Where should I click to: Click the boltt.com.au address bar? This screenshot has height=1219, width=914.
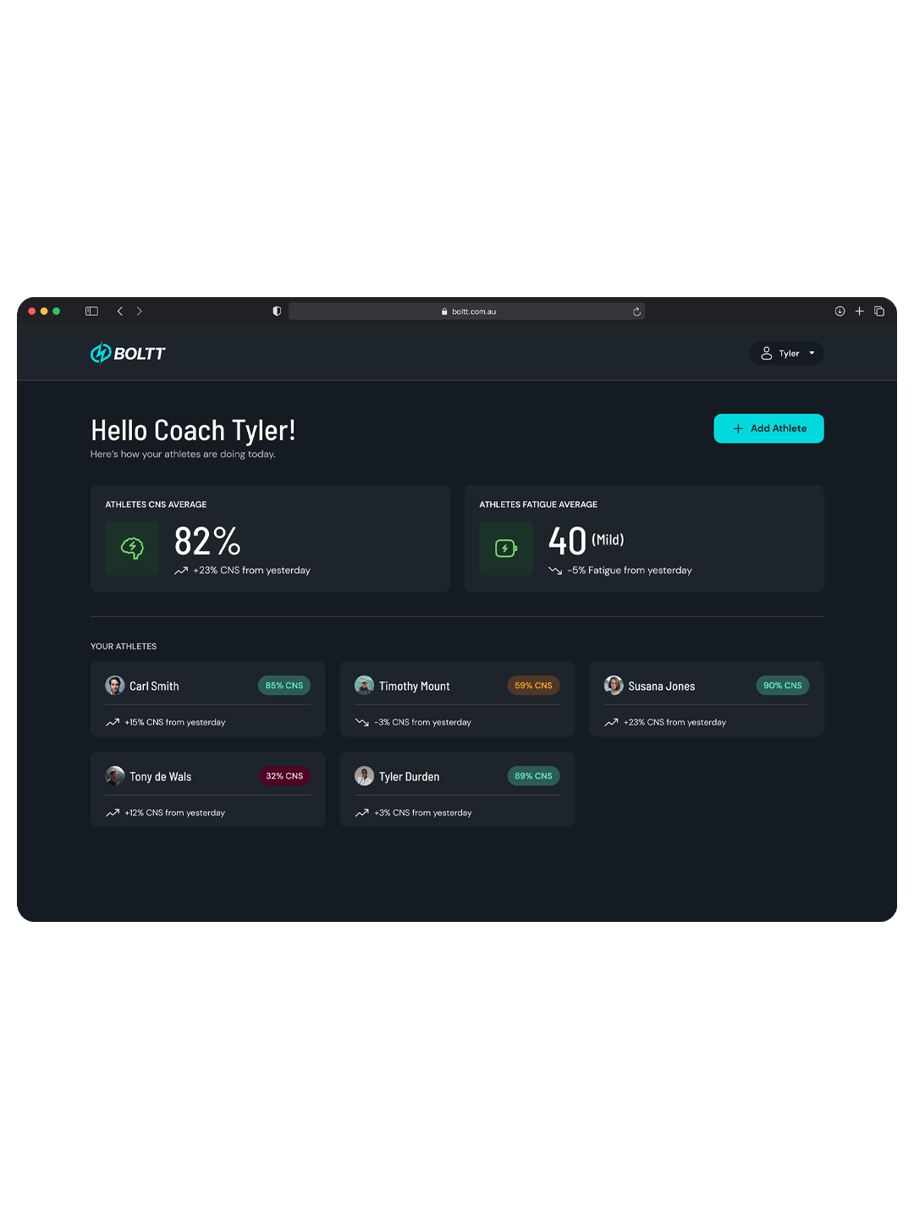pos(466,312)
